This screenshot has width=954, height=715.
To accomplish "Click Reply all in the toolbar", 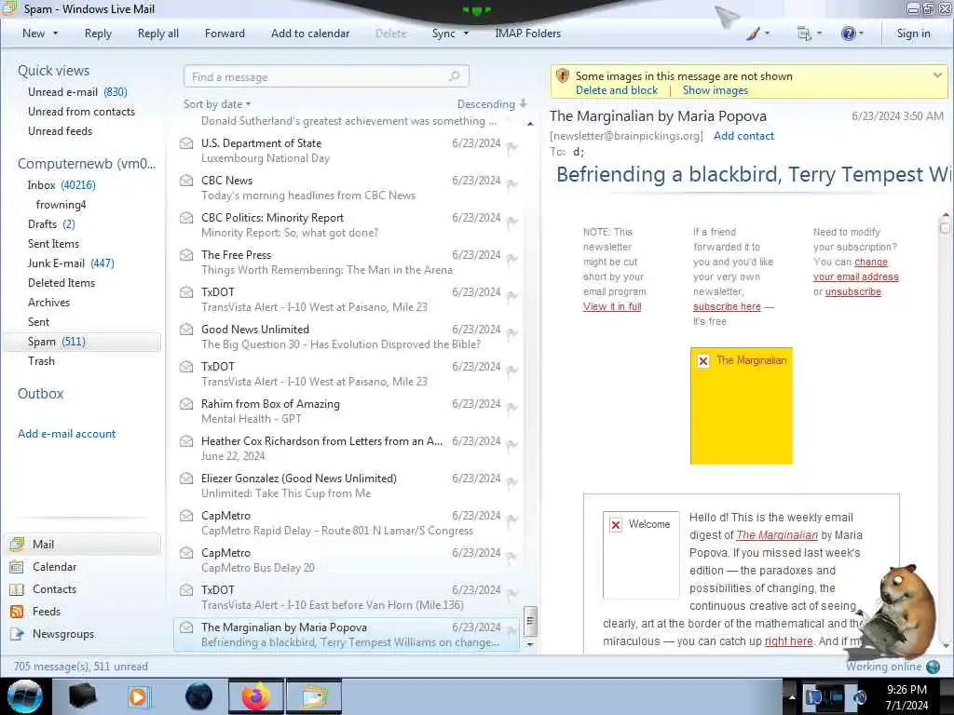I will click(158, 34).
